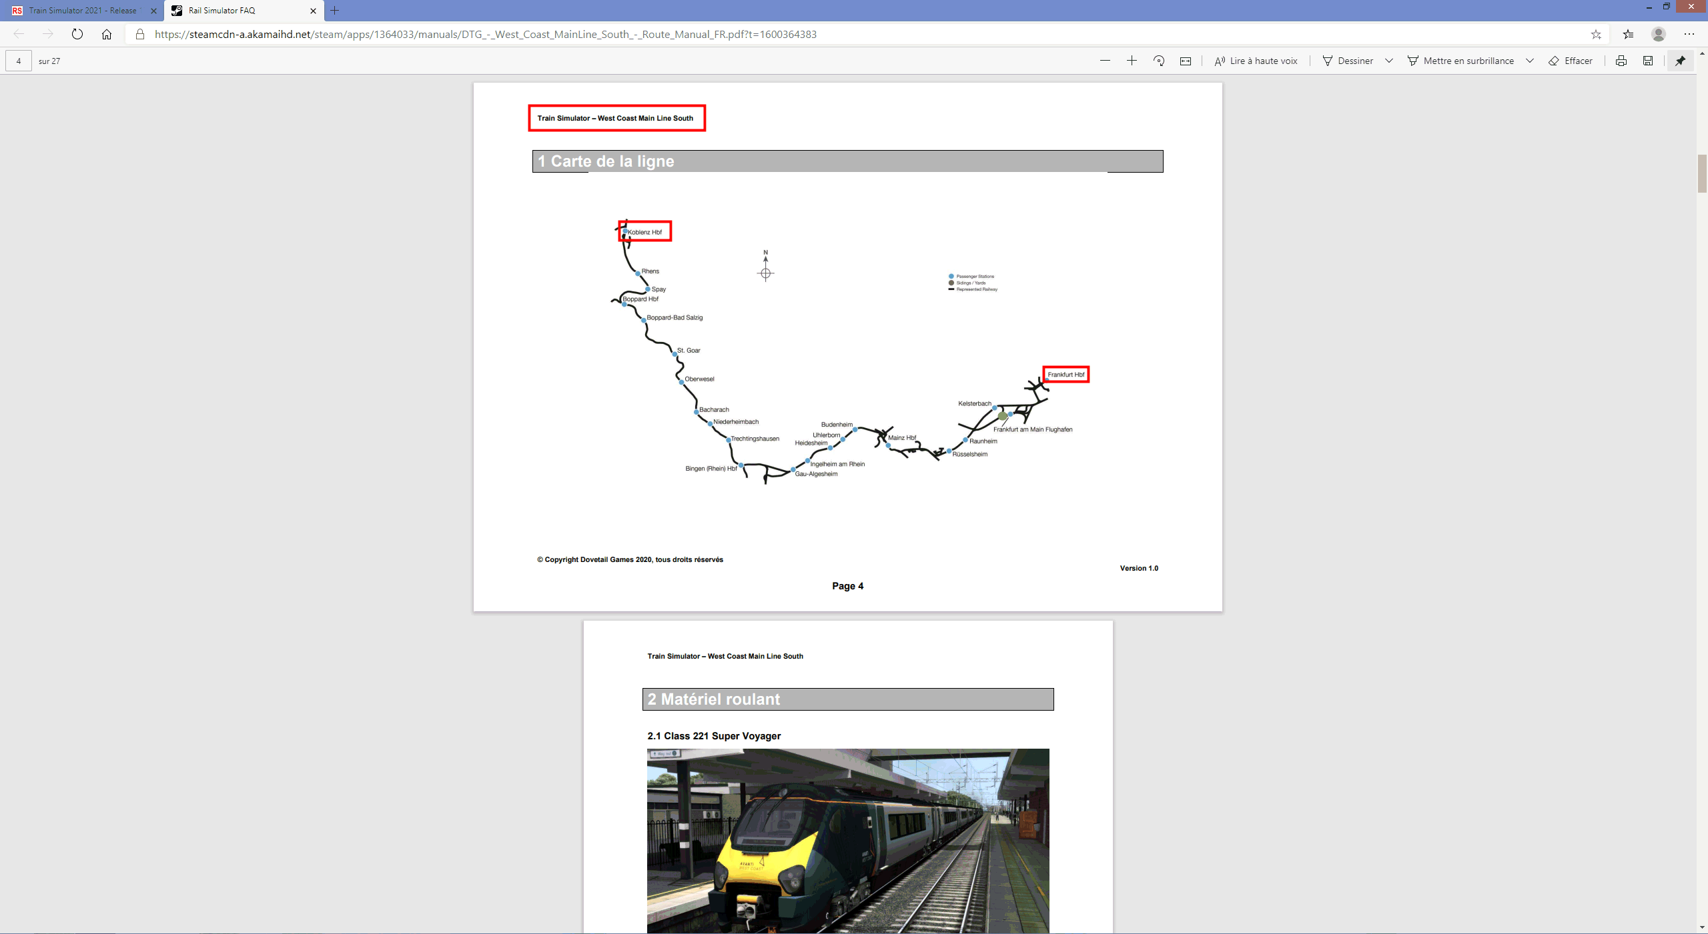This screenshot has height=934, width=1708.
Task: Click the vertical scrollbar thumb
Action: coord(1702,173)
